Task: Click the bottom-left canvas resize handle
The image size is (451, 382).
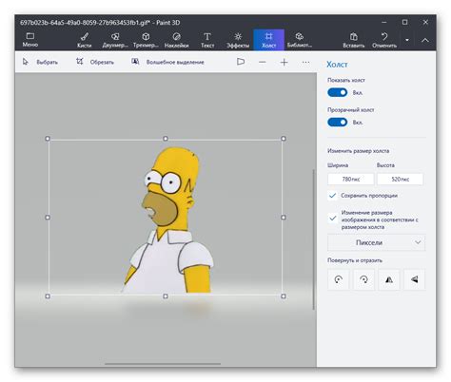Action: point(48,296)
